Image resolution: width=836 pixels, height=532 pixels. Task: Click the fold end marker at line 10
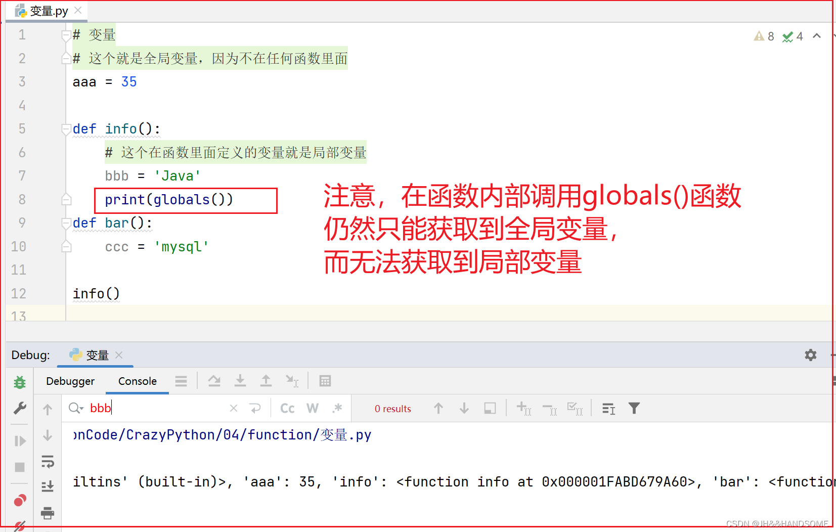[x=66, y=247]
